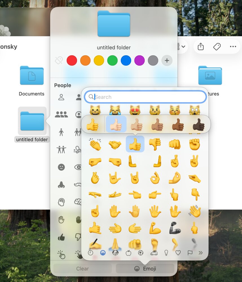This screenshot has height=282, width=242.
Task: Click the emoji Search field
Action: 149,97
